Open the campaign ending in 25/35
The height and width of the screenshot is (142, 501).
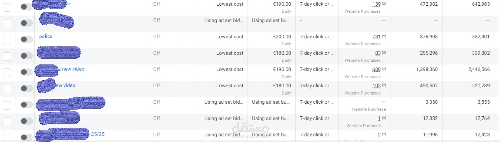(98, 134)
